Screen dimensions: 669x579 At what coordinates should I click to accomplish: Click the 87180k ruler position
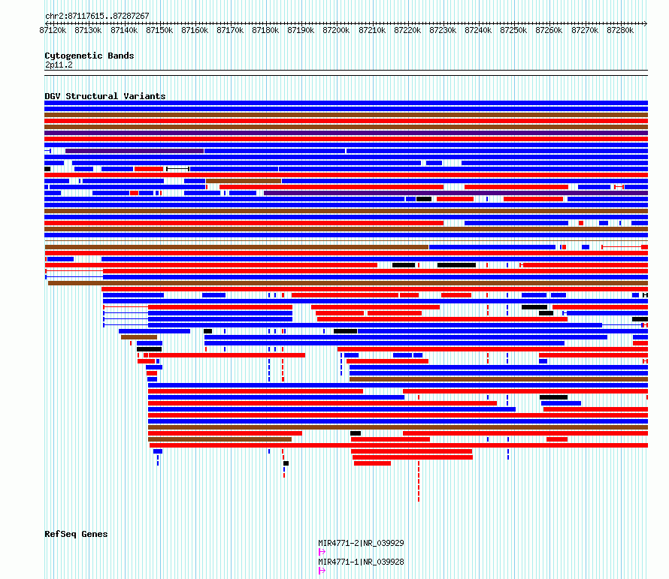[x=266, y=30]
